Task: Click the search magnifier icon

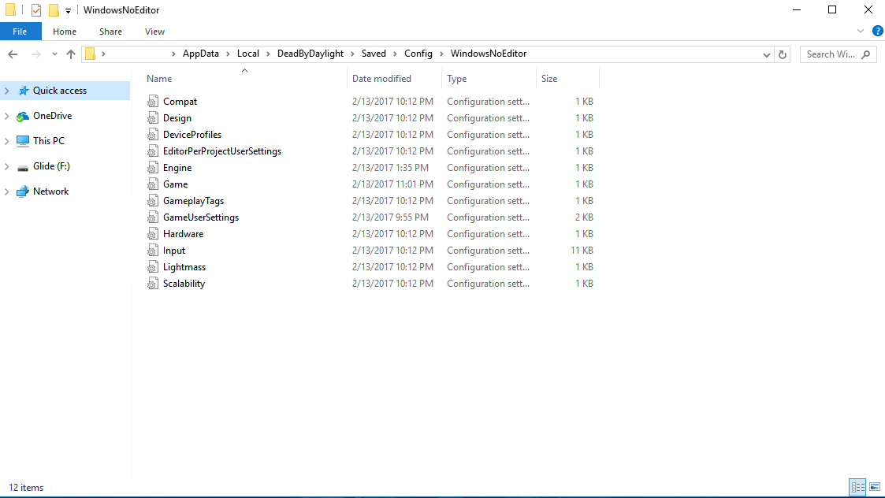Action: 866,54
